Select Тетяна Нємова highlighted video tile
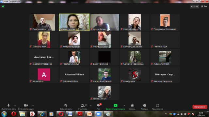209x117 pixels. tap(74, 22)
